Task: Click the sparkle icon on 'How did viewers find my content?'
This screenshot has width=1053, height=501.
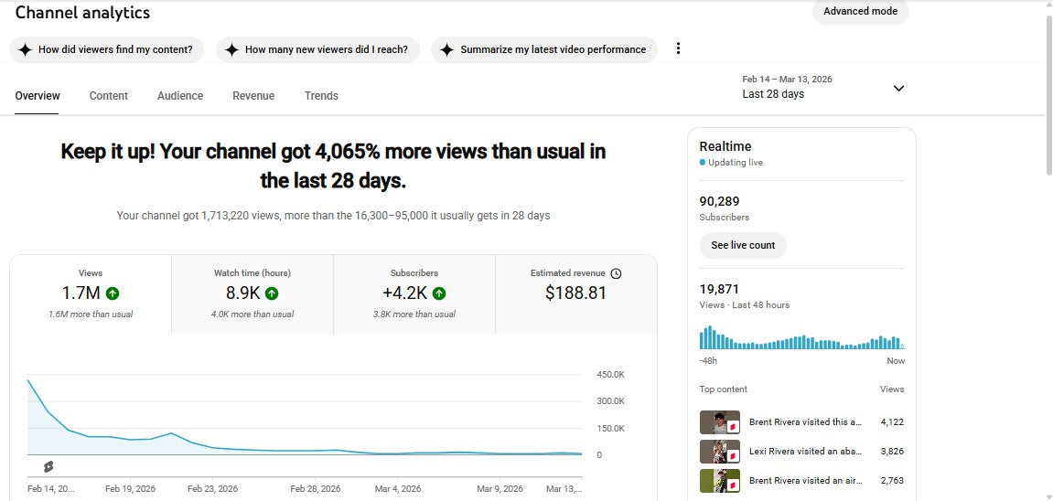Action: click(25, 50)
